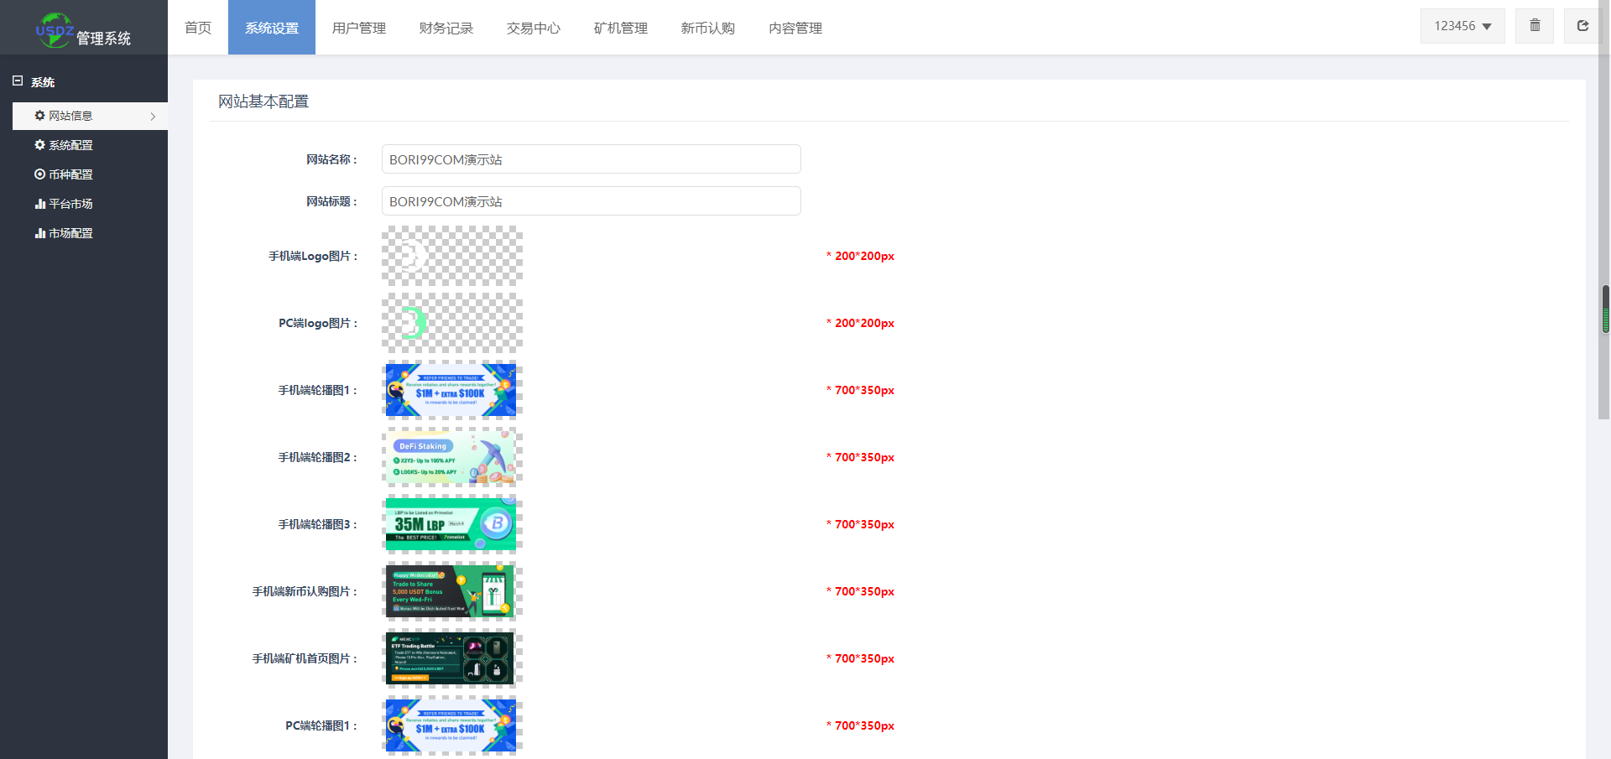Open 系统配置 gear item in sidebar

64,145
